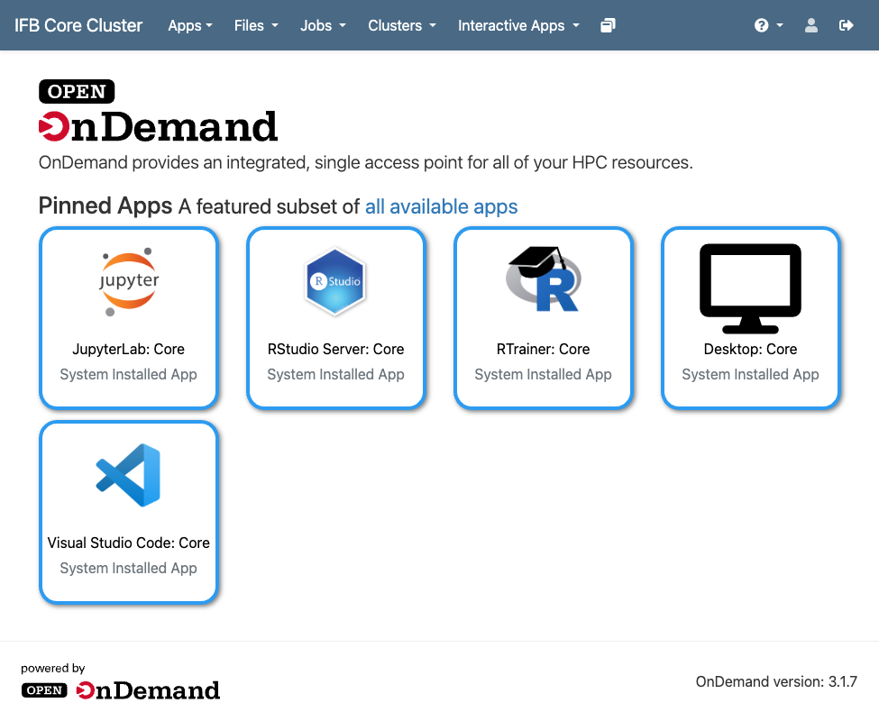Click the Visual Studio Code: Core label
Screen dimensions: 879x721
128,543
